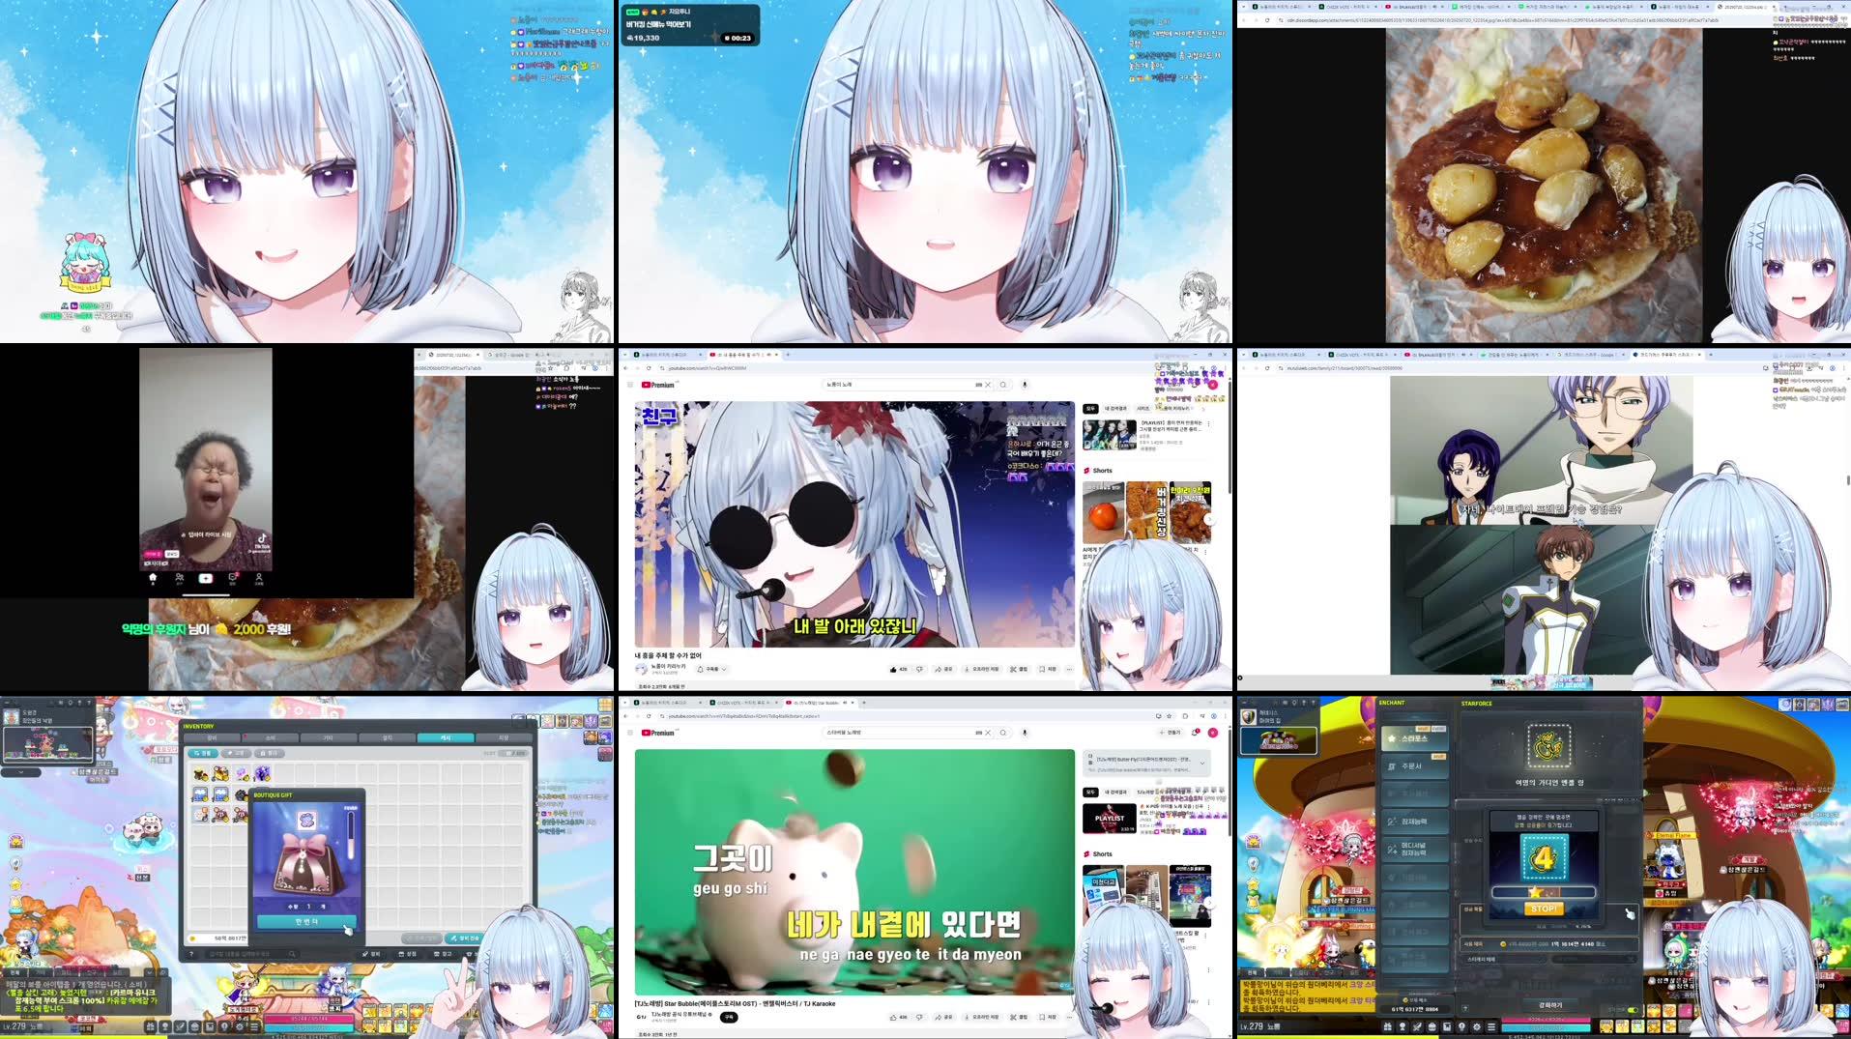This screenshot has width=1851, height=1039.
Task: Open the PLAYLIST thumbnail beside piggy bank video
Action: (x=1109, y=819)
